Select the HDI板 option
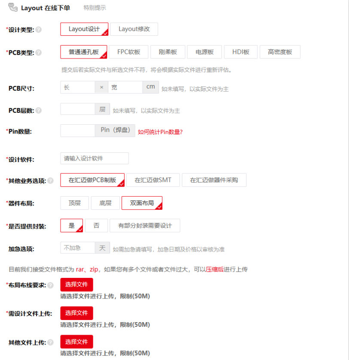The image size is (349, 360). coord(241,52)
